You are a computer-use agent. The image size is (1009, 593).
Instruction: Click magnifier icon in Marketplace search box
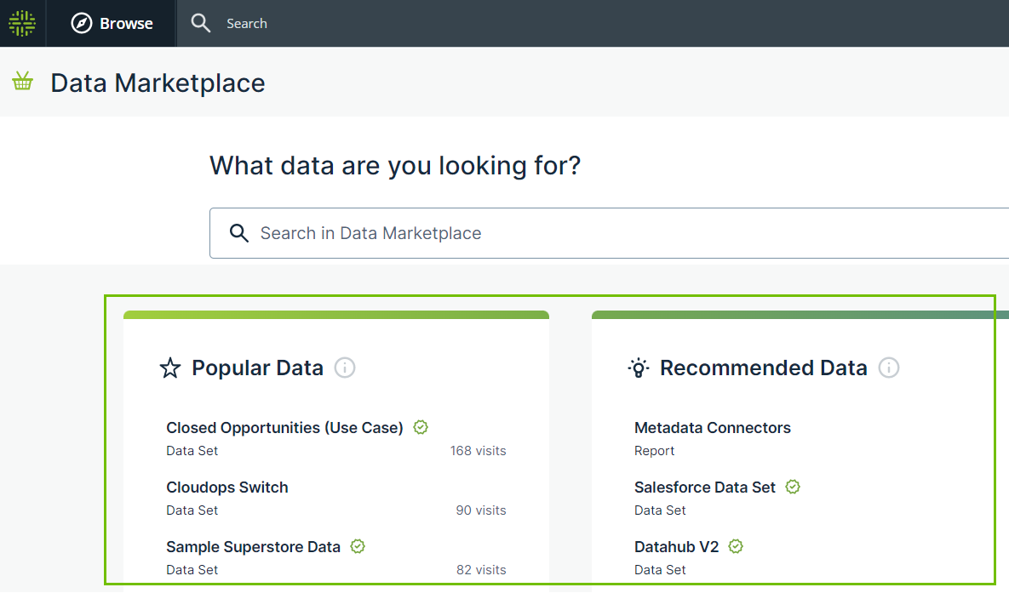(x=239, y=233)
